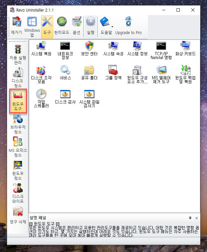This screenshot has width=207, height=252.
Task: Open 화상 키보드 tool
Action: (185, 48)
